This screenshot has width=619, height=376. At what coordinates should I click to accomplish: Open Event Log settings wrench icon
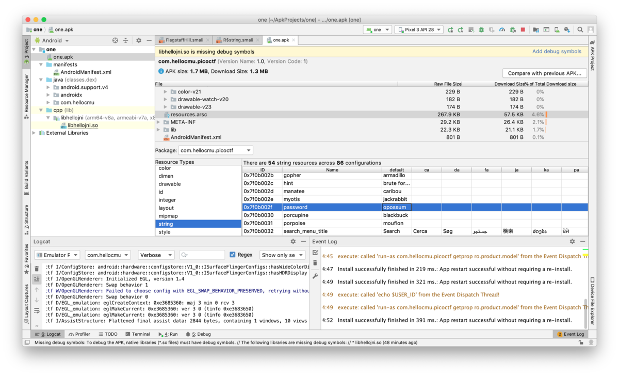[x=315, y=276]
